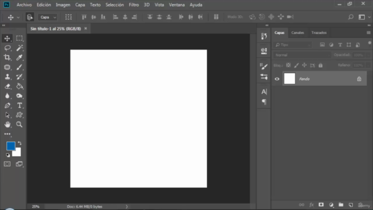Select the Crop tool
This screenshot has height=210, width=373.
point(7,57)
